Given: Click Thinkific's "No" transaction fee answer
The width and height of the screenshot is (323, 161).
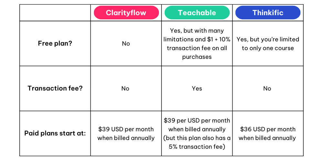Looking at the screenshot, I should (x=267, y=89).
